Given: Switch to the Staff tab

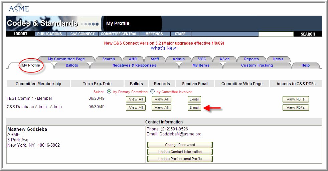Looking at the screenshot, I should (x=155, y=59).
